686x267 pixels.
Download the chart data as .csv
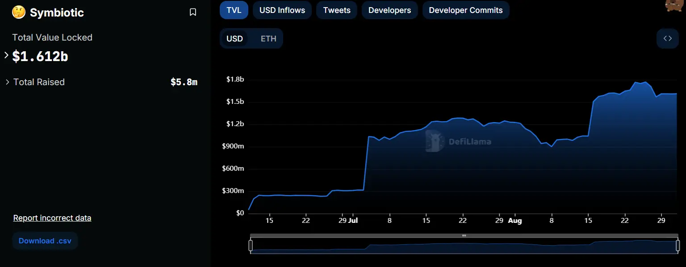[x=45, y=240]
